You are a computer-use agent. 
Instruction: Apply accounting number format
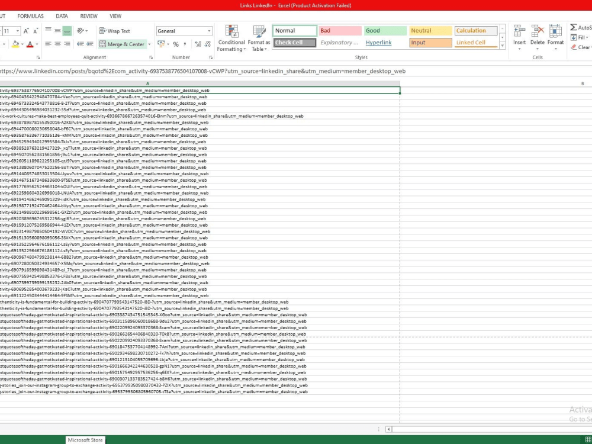point(161,44)
